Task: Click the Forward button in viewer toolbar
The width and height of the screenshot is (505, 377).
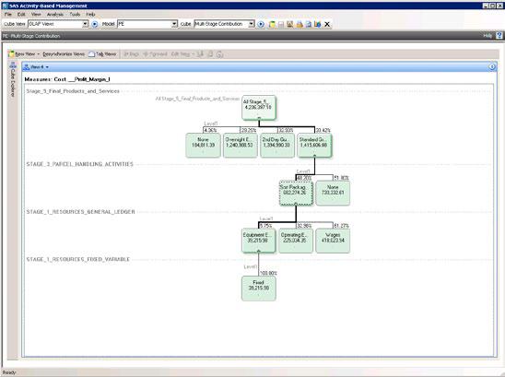Action: tap(155, 54)
